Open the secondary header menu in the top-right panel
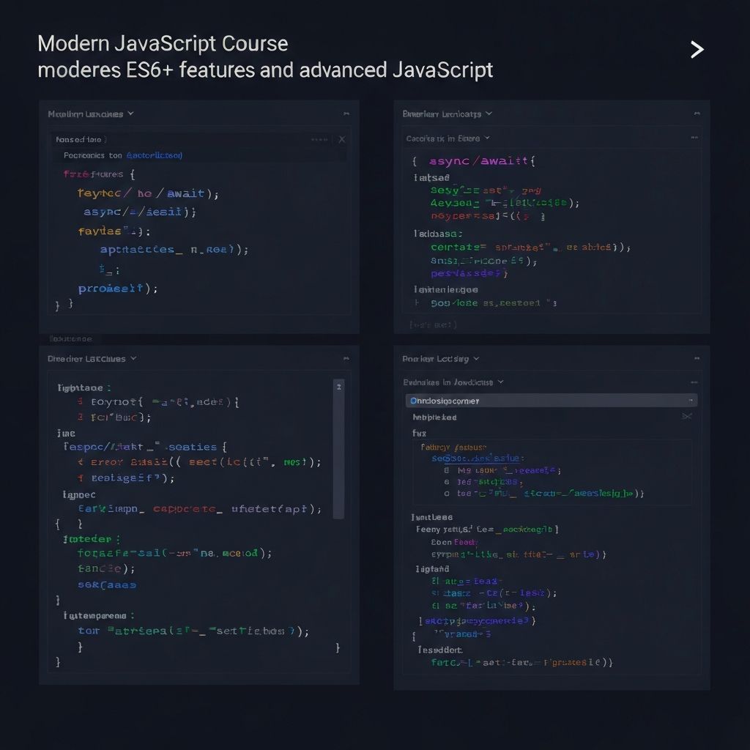 (487, 138)
